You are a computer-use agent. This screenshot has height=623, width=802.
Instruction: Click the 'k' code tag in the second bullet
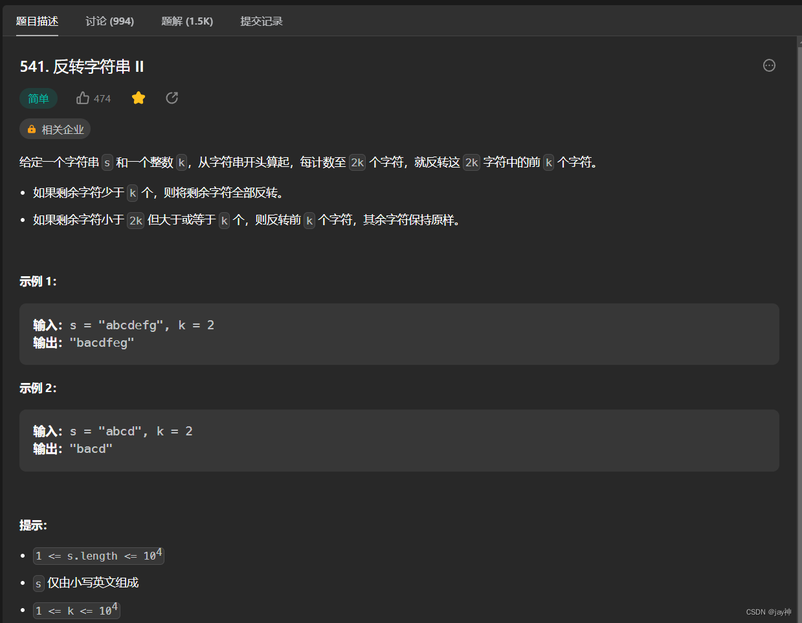point(224,221)
